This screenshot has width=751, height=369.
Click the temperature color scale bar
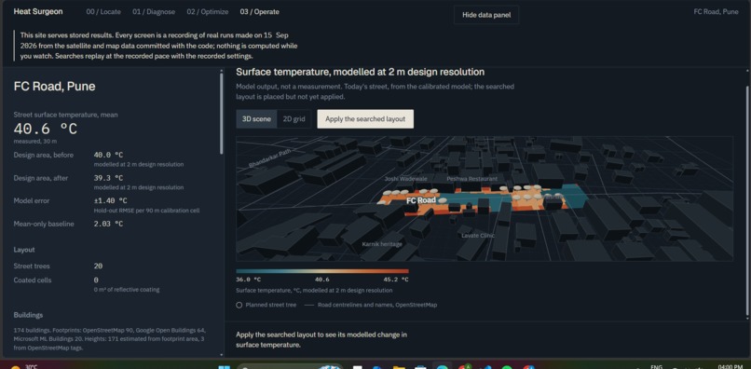click(322, 271)
